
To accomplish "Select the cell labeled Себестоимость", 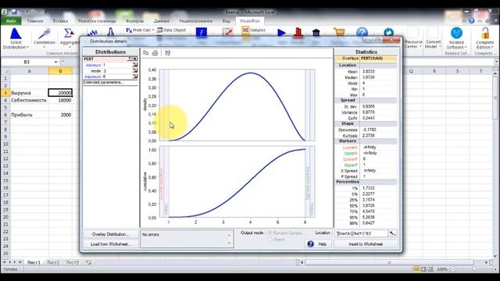I will (30, 100).
